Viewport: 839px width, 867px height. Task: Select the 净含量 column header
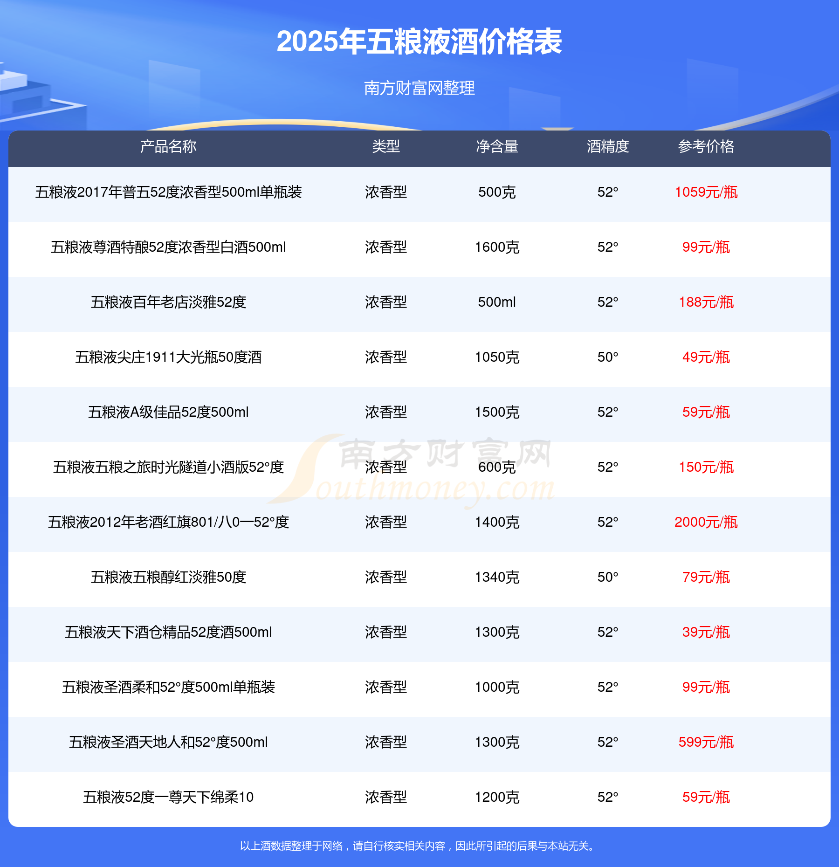tap(497, 146)
